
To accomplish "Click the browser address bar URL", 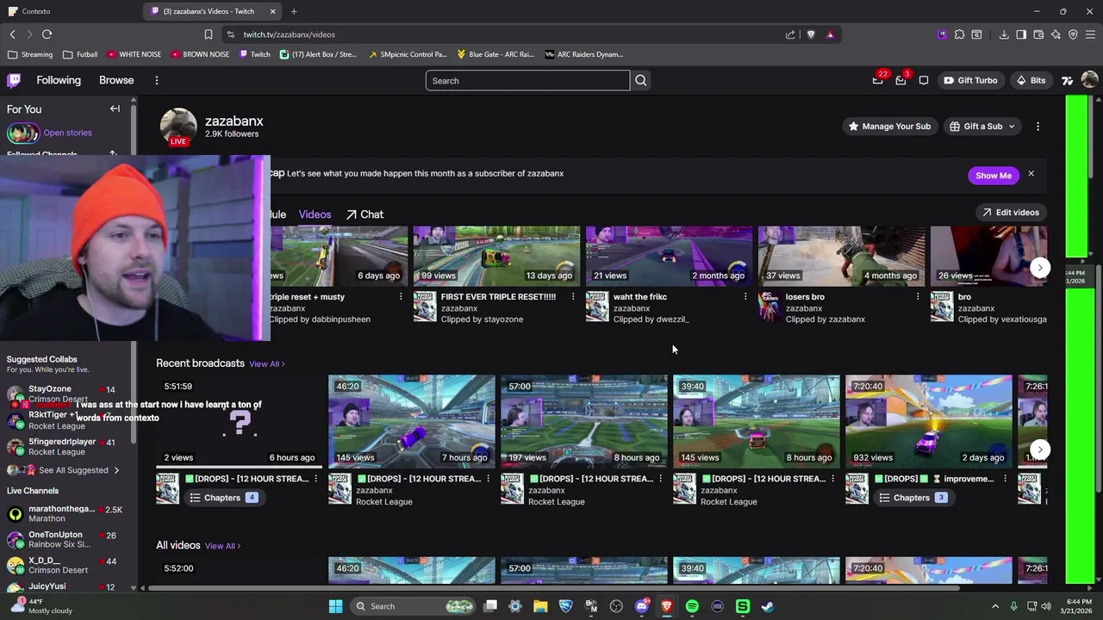I will (289, 34).
